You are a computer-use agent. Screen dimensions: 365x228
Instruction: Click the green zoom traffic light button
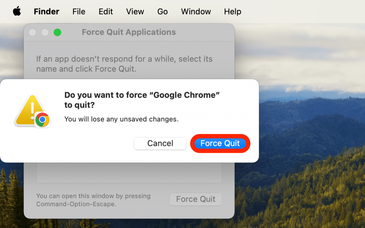click(x=57, y=32)
